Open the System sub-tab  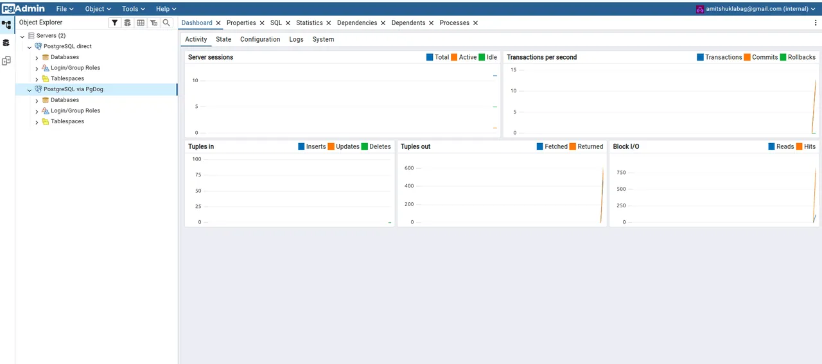click(x=323, y=39)
